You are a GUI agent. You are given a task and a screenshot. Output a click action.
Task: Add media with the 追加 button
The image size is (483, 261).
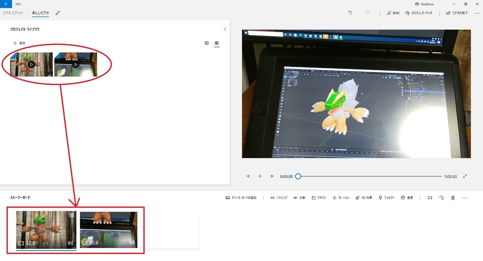[19, 43]
